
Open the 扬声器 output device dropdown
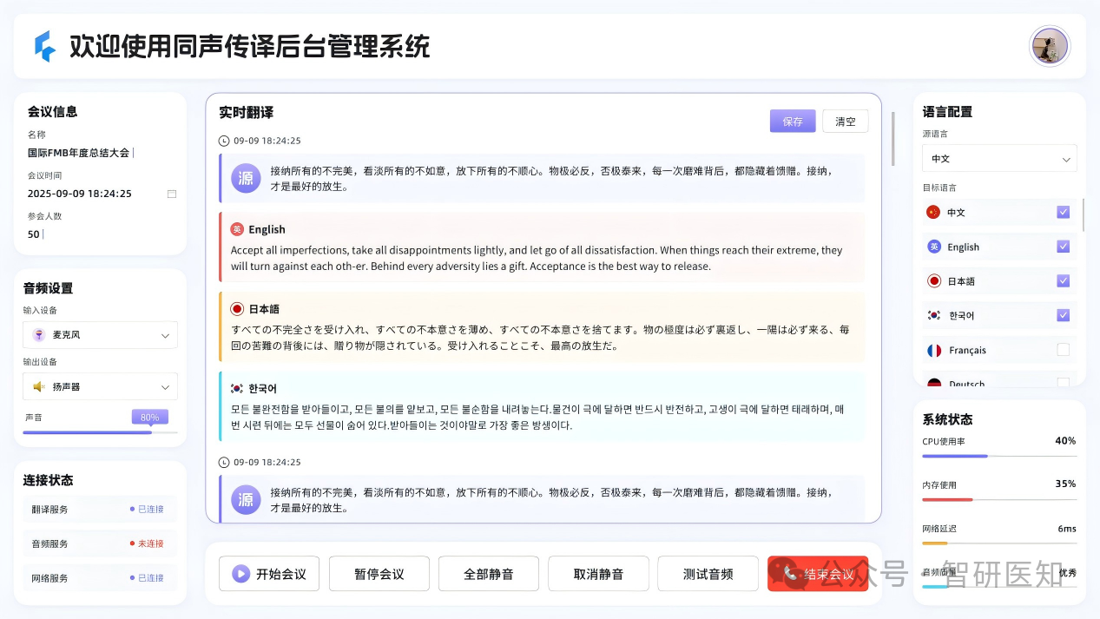(99, 385)
